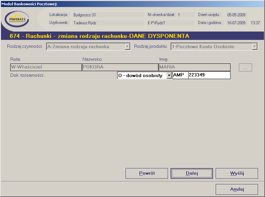
Task: Click the ellipsis browse button
Action: (x=245, y=67)
